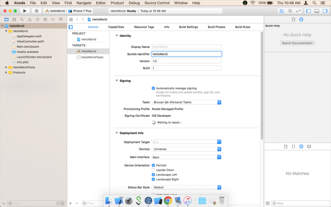Open Main.storyboard in the navigator
This screenshot has height=207, width=331.
(x=27, y=47)
